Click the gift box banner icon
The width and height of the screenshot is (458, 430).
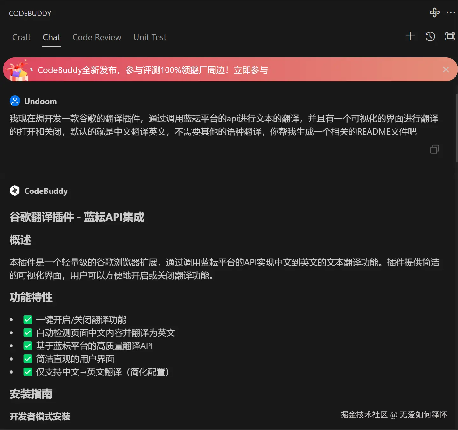pyautogui.click(x=18, y=70)
